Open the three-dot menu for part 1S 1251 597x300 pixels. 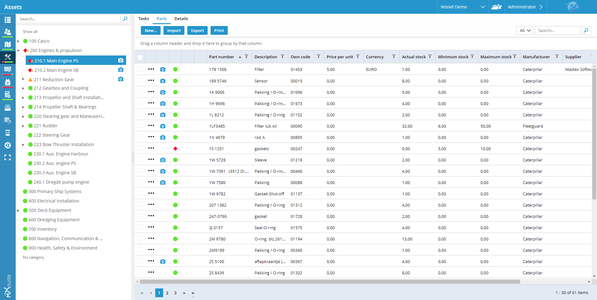click(151, 148)
